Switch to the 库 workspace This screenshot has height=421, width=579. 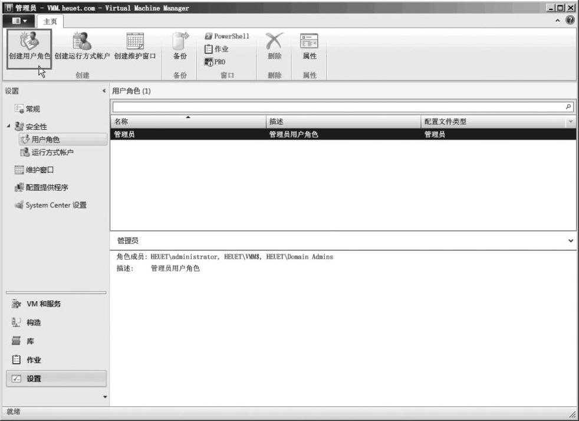click(56, 341)
